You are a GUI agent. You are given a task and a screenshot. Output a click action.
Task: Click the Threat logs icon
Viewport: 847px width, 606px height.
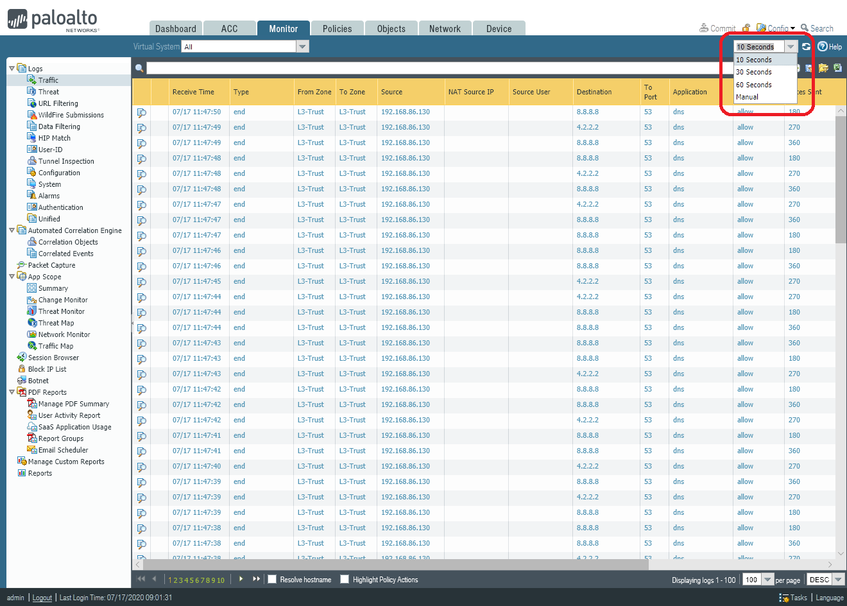[x=31, y=92]
